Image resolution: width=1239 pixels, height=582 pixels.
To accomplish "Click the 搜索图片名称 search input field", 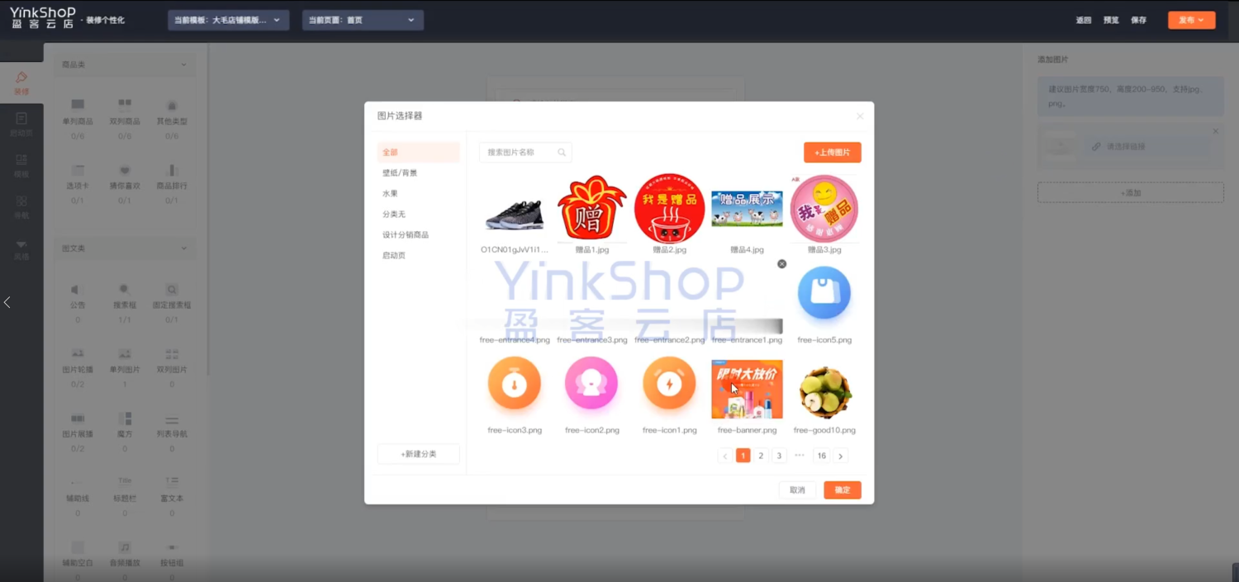I will tap(519, 153).
